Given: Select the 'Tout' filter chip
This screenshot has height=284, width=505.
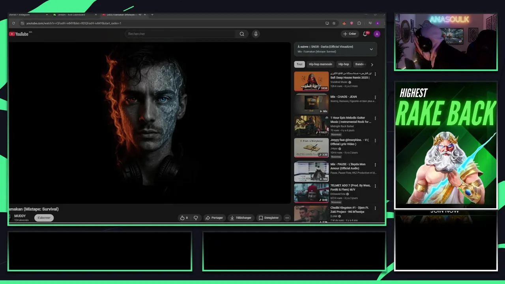Looking at the screenshot, I should 299,64.
